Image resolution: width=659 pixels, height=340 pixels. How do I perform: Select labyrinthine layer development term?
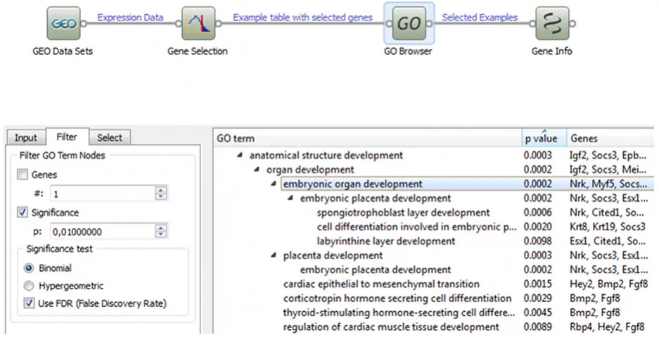[x=386, y=241]
